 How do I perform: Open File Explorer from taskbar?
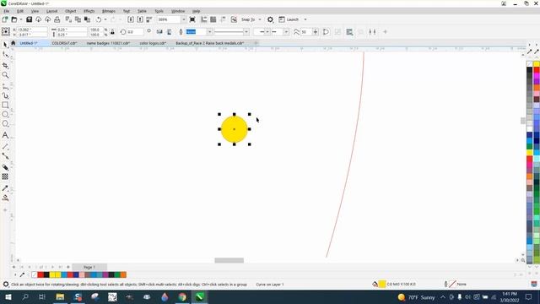[x=60, y=296]
